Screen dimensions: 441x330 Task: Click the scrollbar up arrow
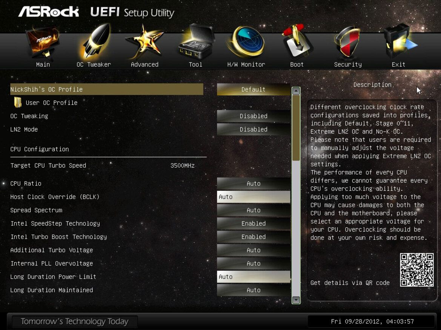pos(296,91)
